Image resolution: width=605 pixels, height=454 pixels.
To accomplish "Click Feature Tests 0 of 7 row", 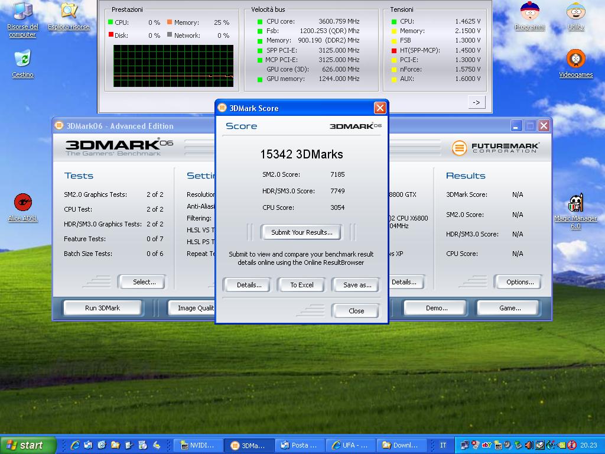I will tap(113, 239).
